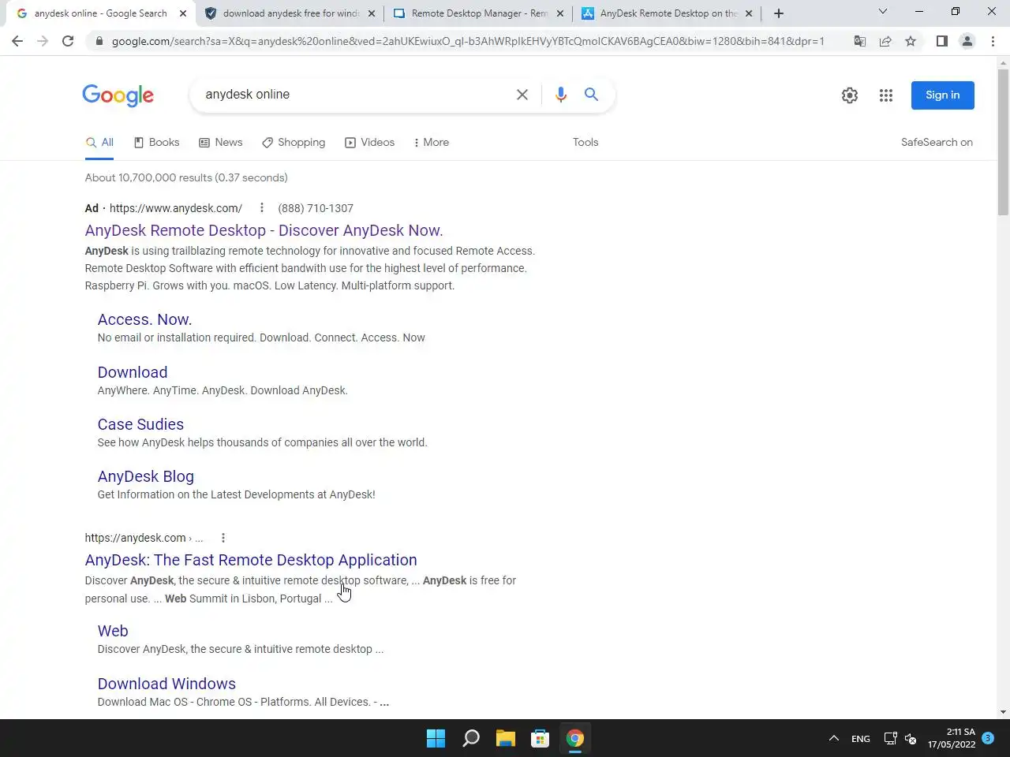The height and width of the screenshot is (757, 1010).
Task: Click the Sign in button
Action: click(943, 95)
